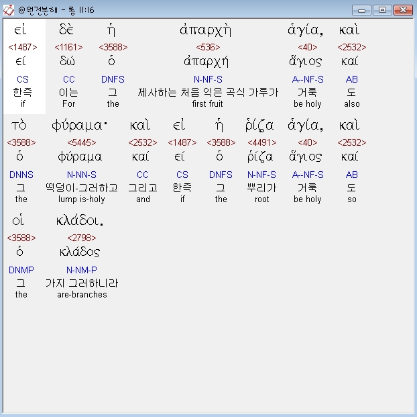
Task: Click Strong's number <1161>
Action: tap(68, 47)
